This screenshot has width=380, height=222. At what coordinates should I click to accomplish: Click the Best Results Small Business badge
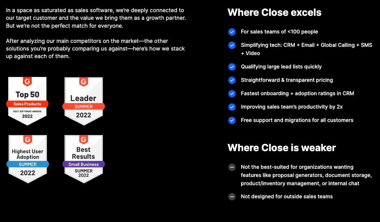pyautogui.click(x=84, y=159)
